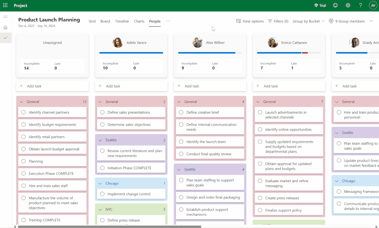379x228 pixels.
Task: Click the help question mark icon
Action: [x=360, y=5]
